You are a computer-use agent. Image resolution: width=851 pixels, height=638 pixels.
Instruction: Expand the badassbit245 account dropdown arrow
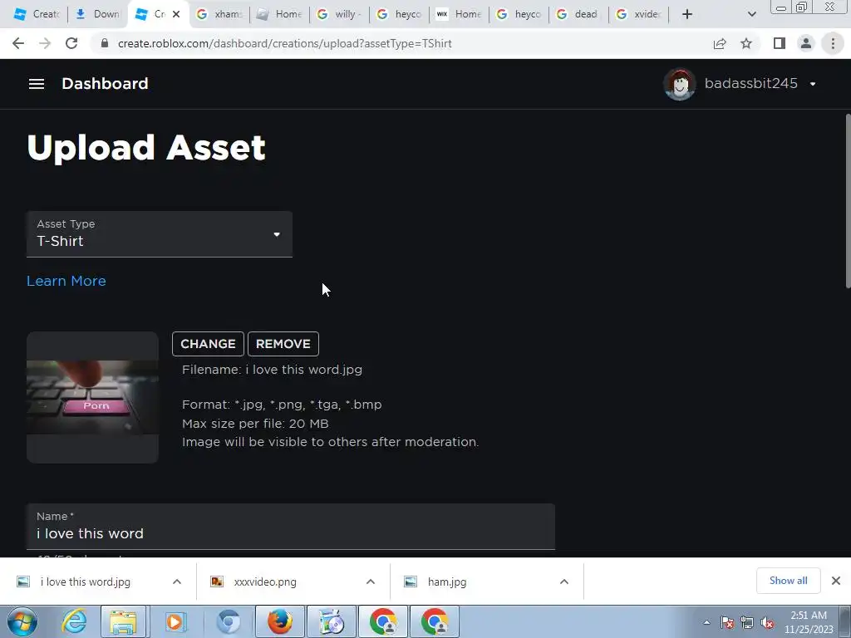813,84
